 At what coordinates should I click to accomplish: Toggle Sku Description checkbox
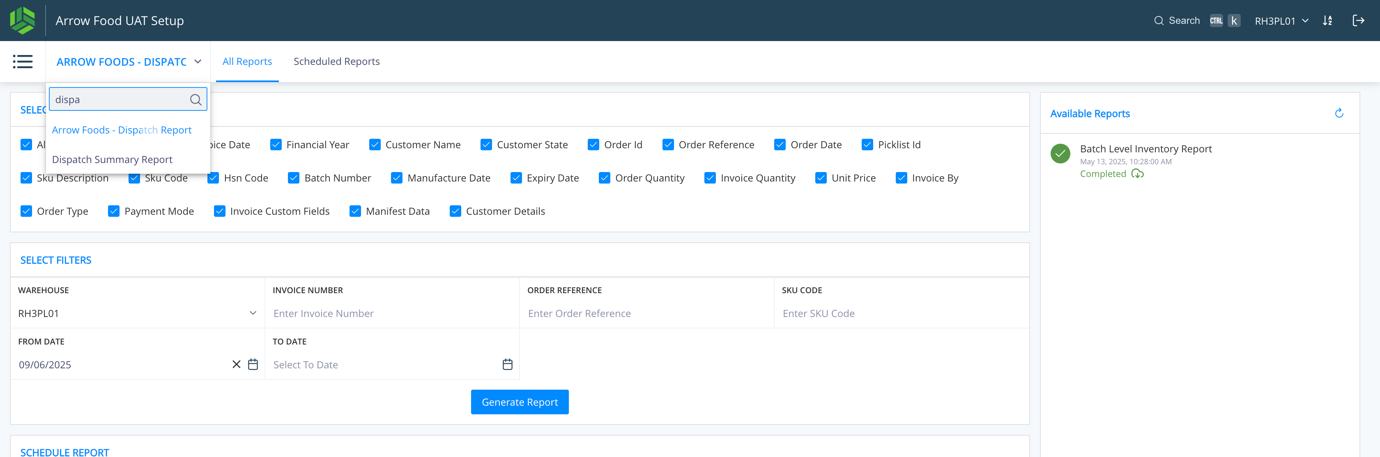(26, 178)
